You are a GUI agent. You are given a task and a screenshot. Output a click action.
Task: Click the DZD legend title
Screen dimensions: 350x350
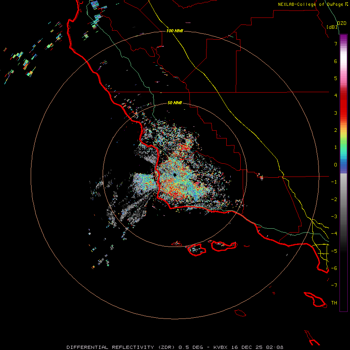342,23
